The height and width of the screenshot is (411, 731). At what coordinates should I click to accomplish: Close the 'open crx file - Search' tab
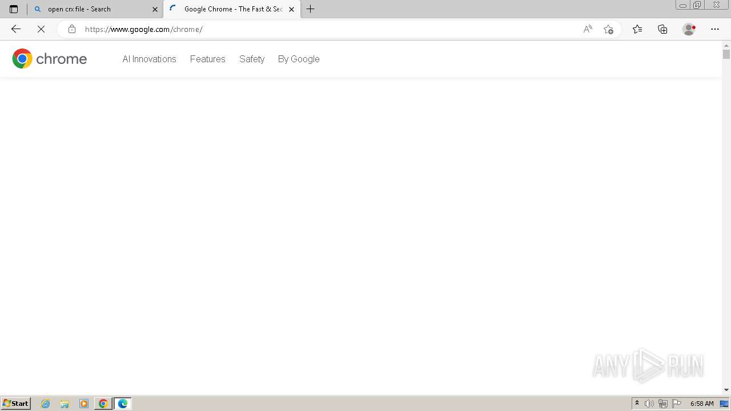(x=155, y=9)
